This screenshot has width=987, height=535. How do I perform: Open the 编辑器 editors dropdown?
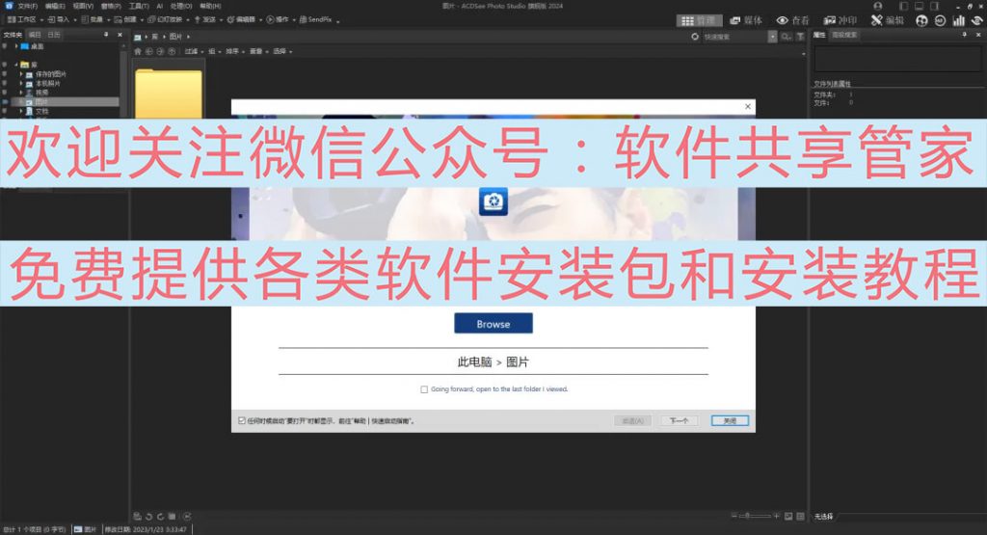(244, 19)
